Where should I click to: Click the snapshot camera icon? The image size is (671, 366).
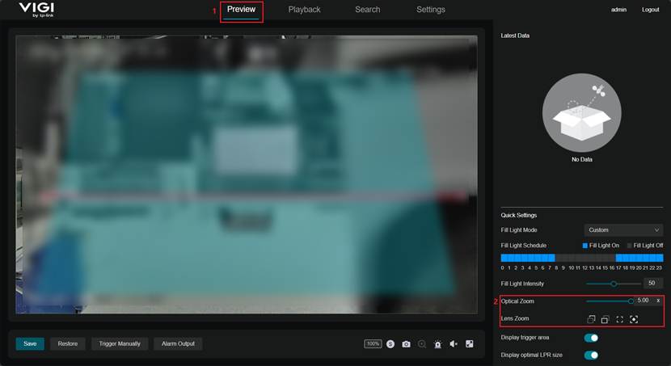(406, 344)
